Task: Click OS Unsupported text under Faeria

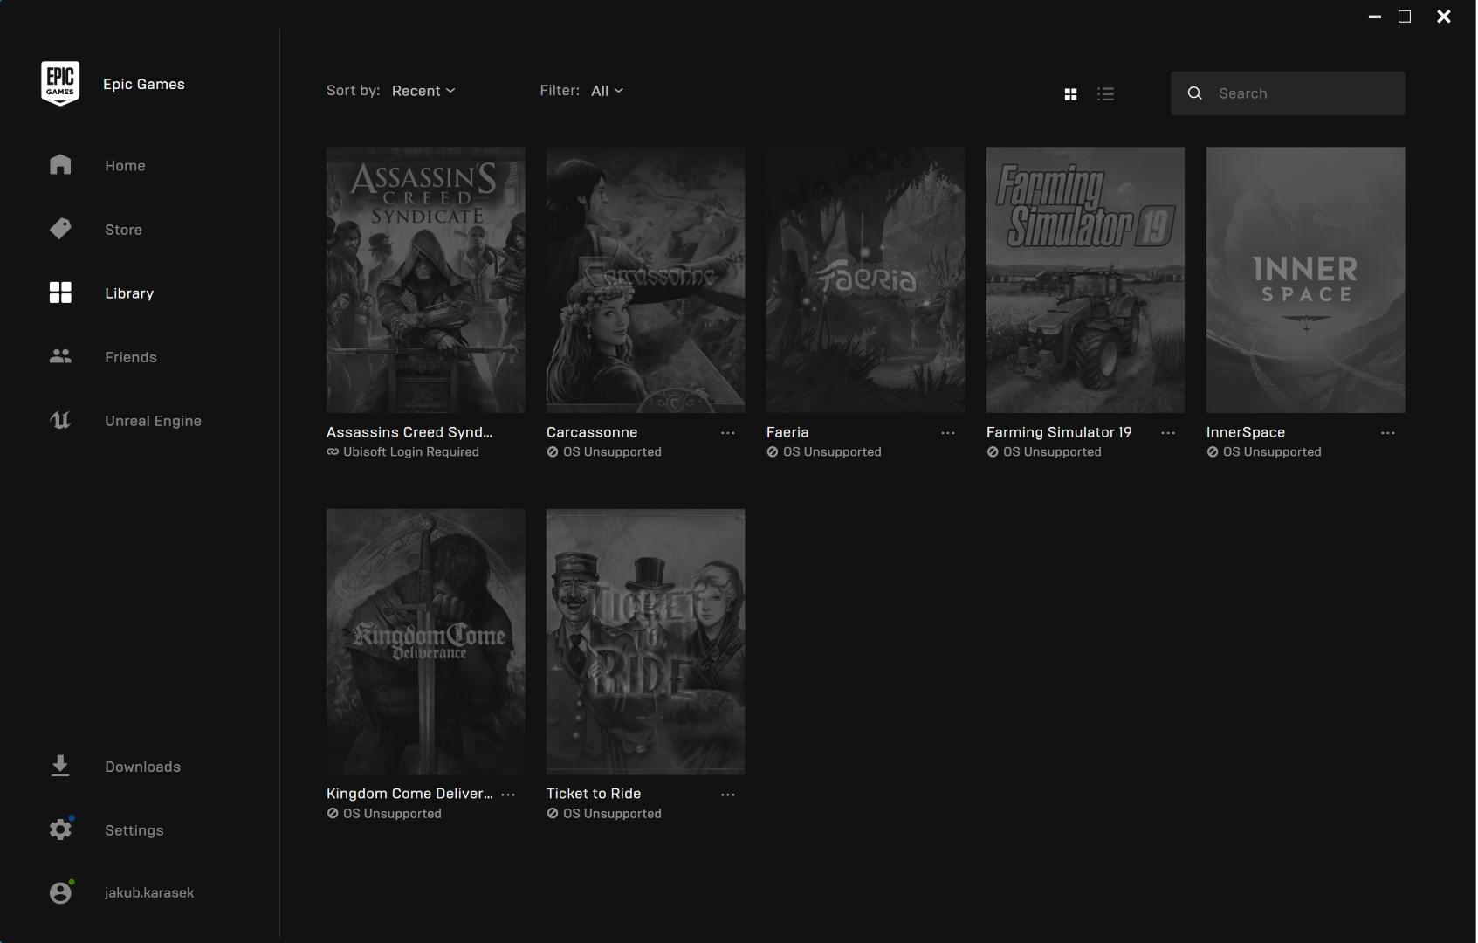Action: (x=832, y=451)
